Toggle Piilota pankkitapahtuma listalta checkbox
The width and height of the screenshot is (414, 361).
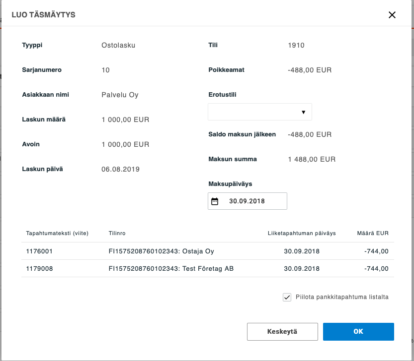click(287, 297)
